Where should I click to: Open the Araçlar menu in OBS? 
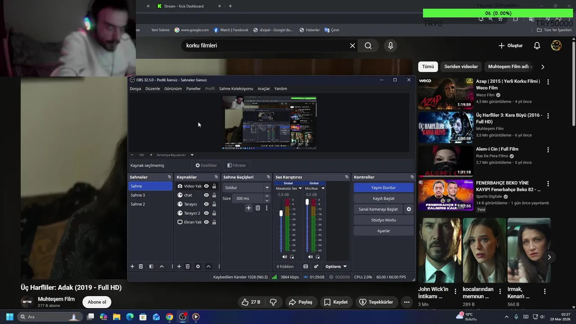coord(264,89)
